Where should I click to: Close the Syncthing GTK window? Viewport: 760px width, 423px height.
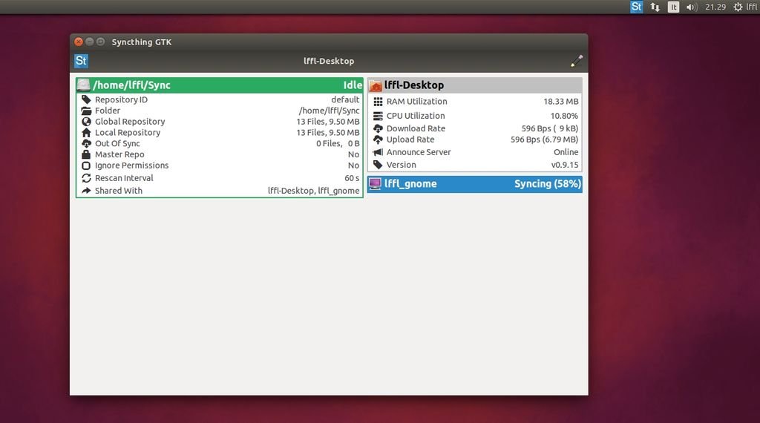coord(79,42)
